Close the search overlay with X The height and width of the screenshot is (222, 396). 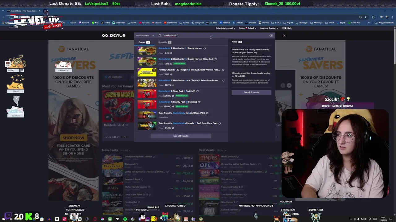pos(284,35)
